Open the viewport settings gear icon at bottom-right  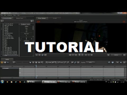click(x=124, y=55)
